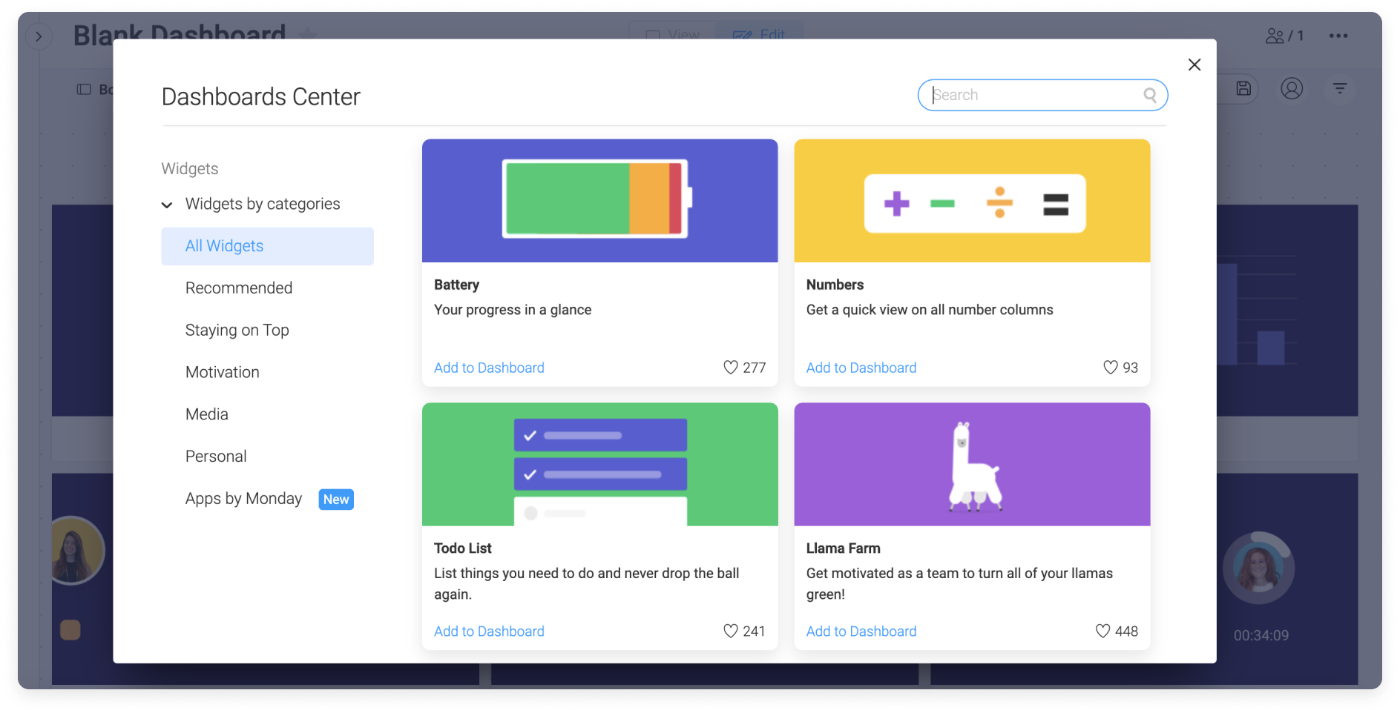Screen dimensions: 1400x713
Task: Like the Numbers widget heart icon
Action: (1111, 368)
